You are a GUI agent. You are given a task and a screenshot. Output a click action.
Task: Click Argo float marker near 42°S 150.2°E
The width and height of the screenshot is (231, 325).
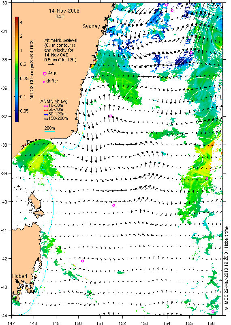click(83, 261)
